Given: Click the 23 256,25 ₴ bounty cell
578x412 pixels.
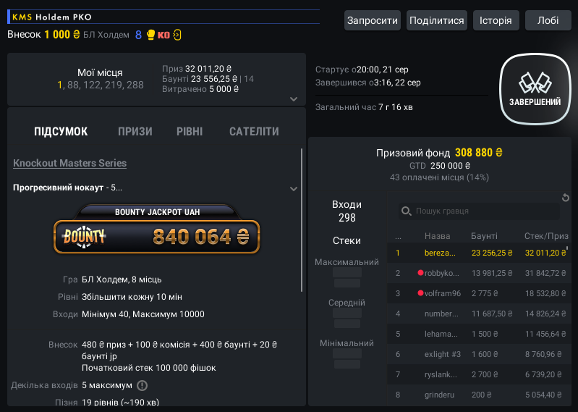Looking at the screenshot, I should [x=492, y=253].
